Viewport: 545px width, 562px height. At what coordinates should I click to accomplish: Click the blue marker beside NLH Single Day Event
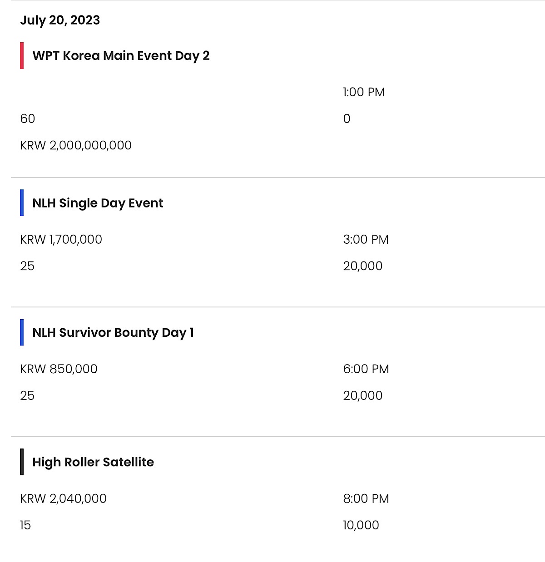coord(22,203)
